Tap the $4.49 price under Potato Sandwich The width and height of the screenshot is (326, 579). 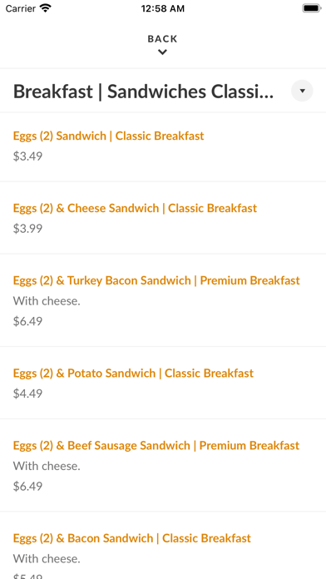[27, 393]
